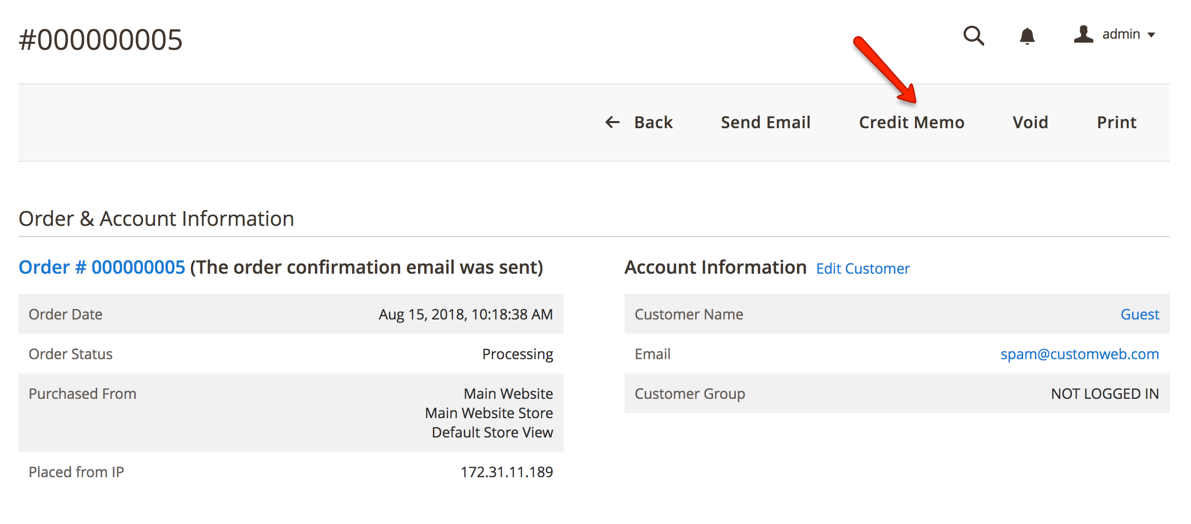Click Edit Customer link
Image resolution: width=1191 pixels, height=524 pixels.
tap(862, 269)
